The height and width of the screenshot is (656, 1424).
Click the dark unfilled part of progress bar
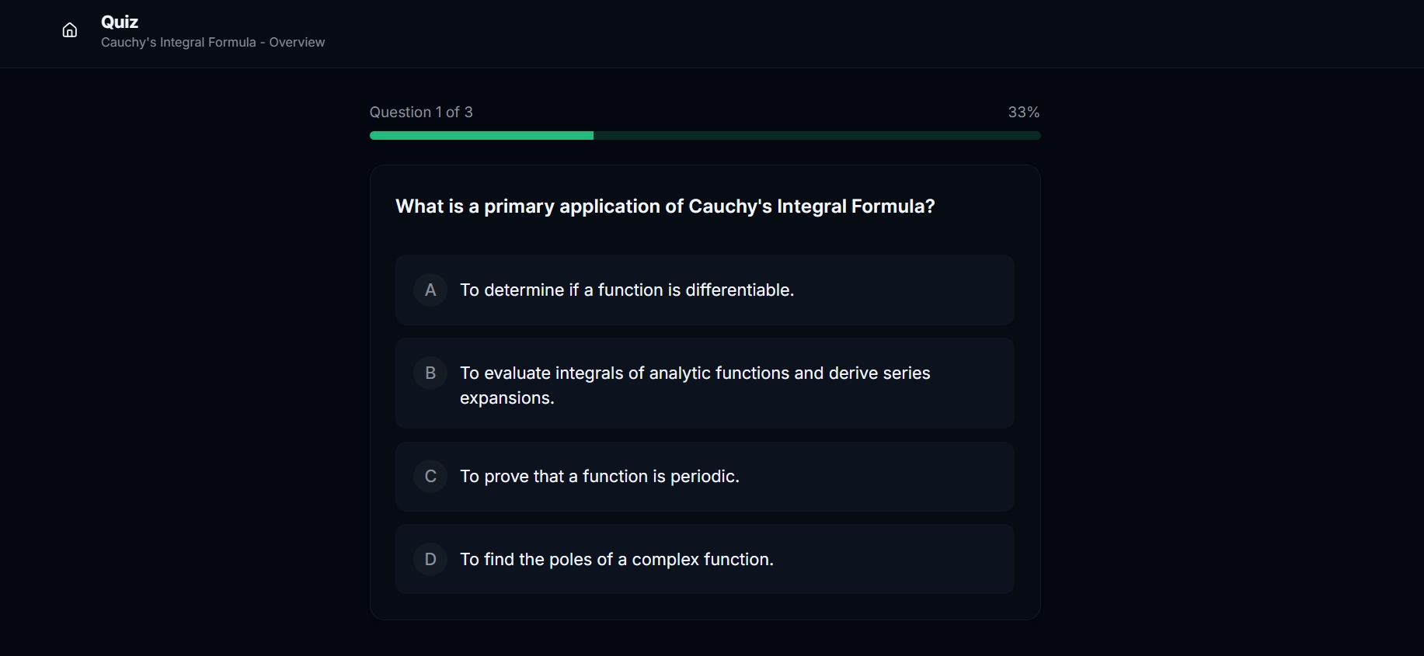pos(816,136)
